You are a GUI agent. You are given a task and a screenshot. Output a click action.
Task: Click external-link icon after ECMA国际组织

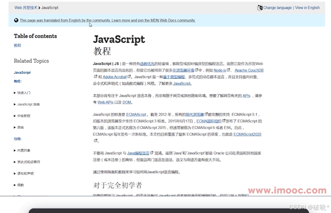click(224, 121)
